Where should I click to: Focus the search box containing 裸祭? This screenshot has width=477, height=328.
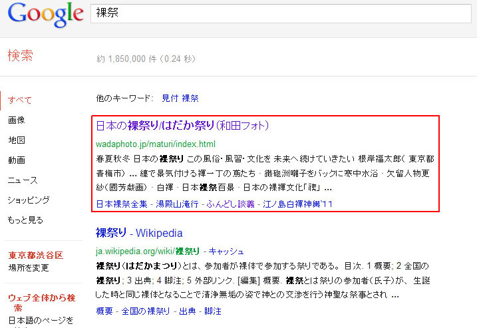(x=281, y=13)
